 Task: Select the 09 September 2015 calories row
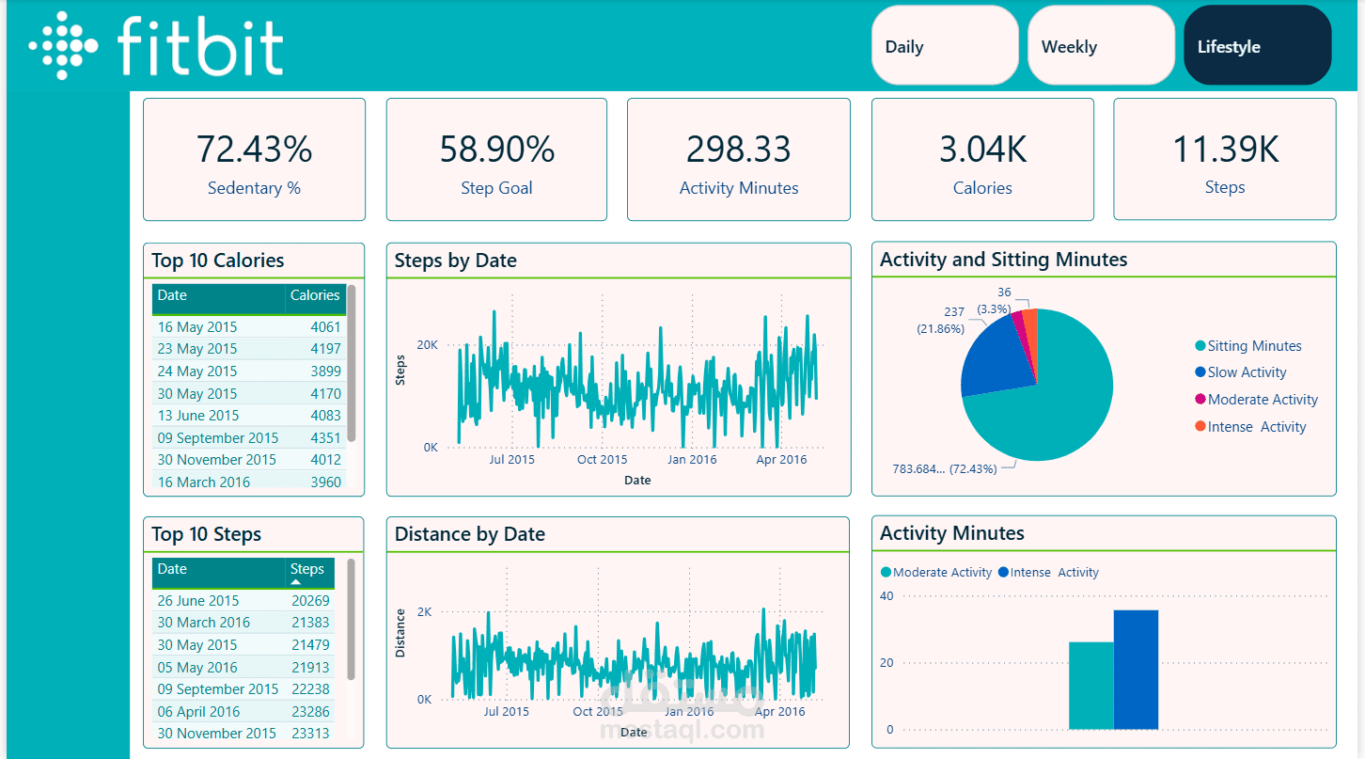(x=249, y=438)
